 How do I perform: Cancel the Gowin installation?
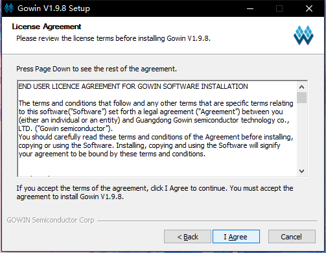pyautogui.click(x=292, y=237)
